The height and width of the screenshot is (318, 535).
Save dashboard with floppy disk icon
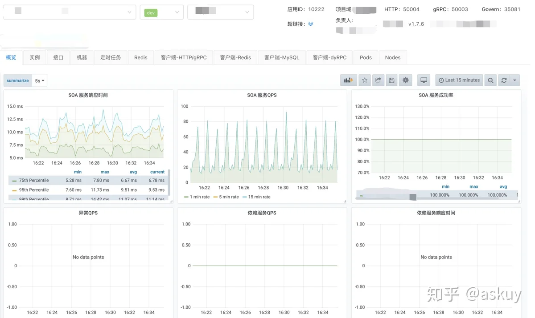tap(391, 81)
